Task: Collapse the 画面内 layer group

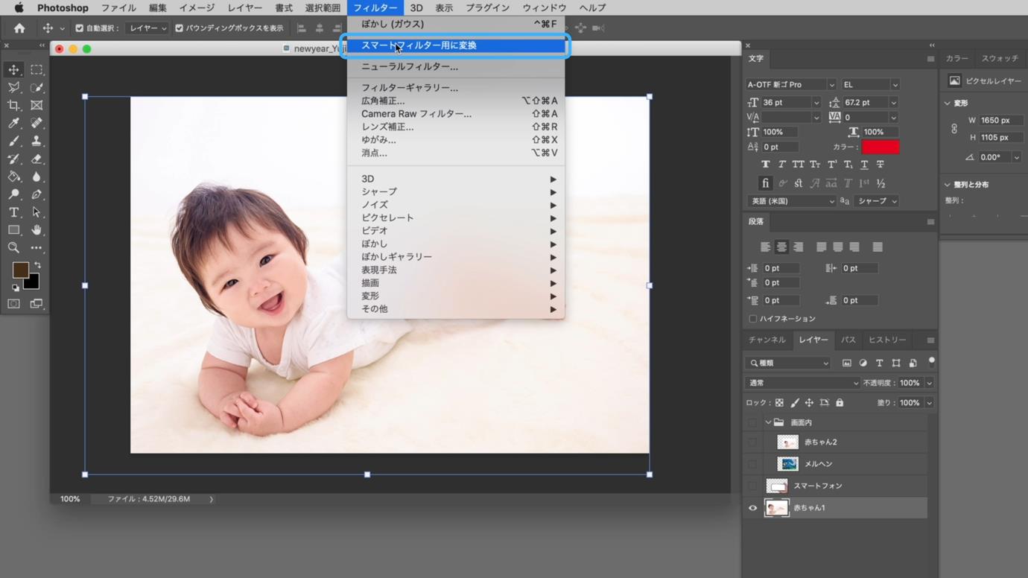Action: click(x=768, y=422)
